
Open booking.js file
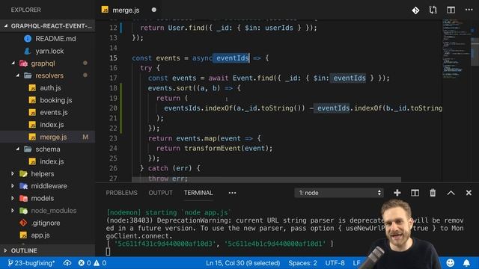pyautogui.click(x=56, y=100)
